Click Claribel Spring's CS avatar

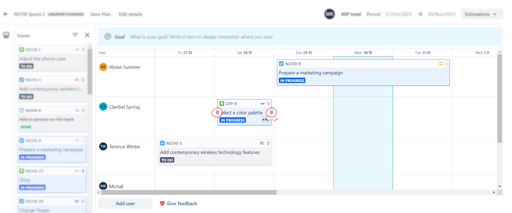tap(103, 107)
